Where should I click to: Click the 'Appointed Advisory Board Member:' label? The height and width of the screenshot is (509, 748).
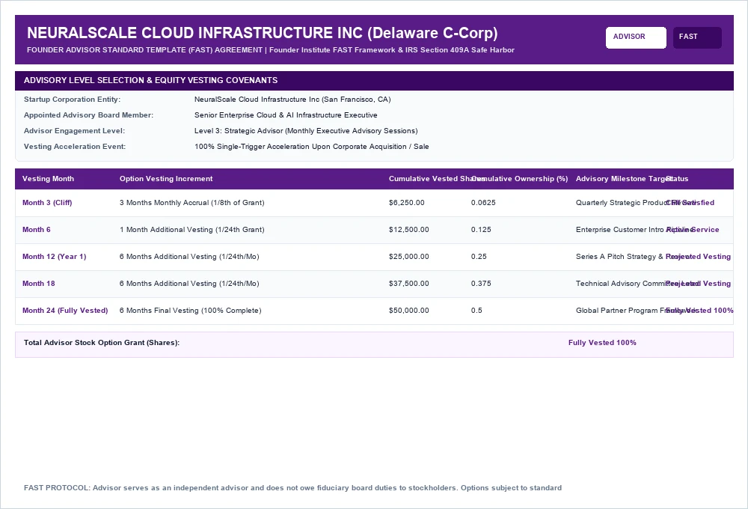(89, 115)
